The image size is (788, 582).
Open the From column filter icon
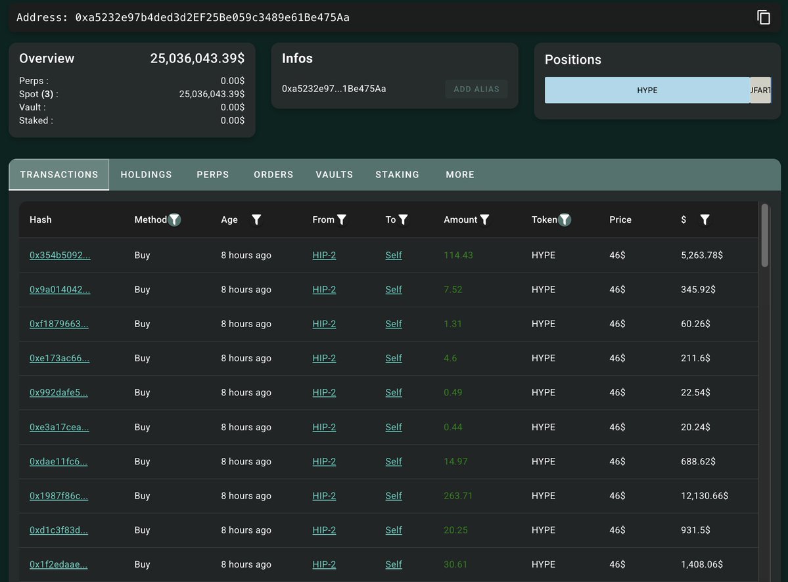342,219
